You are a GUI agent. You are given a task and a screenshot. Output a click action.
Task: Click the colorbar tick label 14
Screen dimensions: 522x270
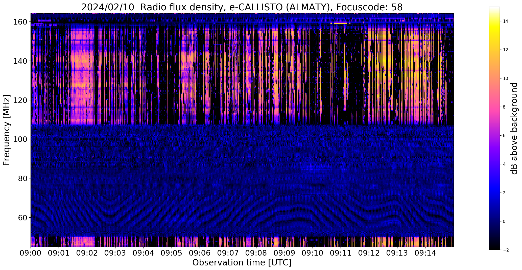[x=506, y=21]
